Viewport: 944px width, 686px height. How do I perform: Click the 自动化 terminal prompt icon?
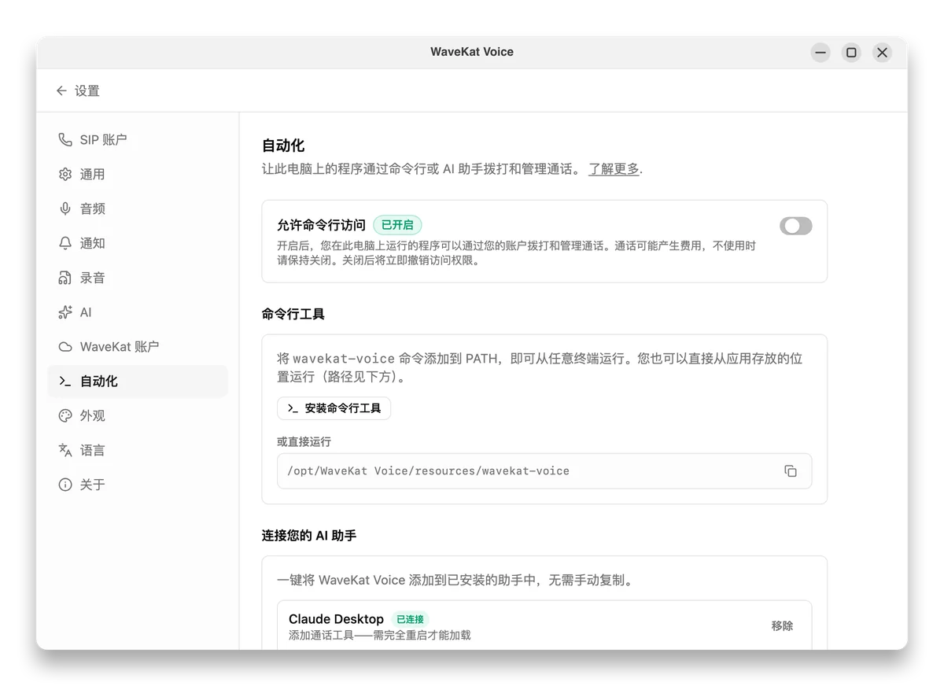(65, 382)
